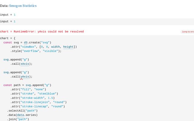Click the 1.5 stroke-width number

point(51,98)
